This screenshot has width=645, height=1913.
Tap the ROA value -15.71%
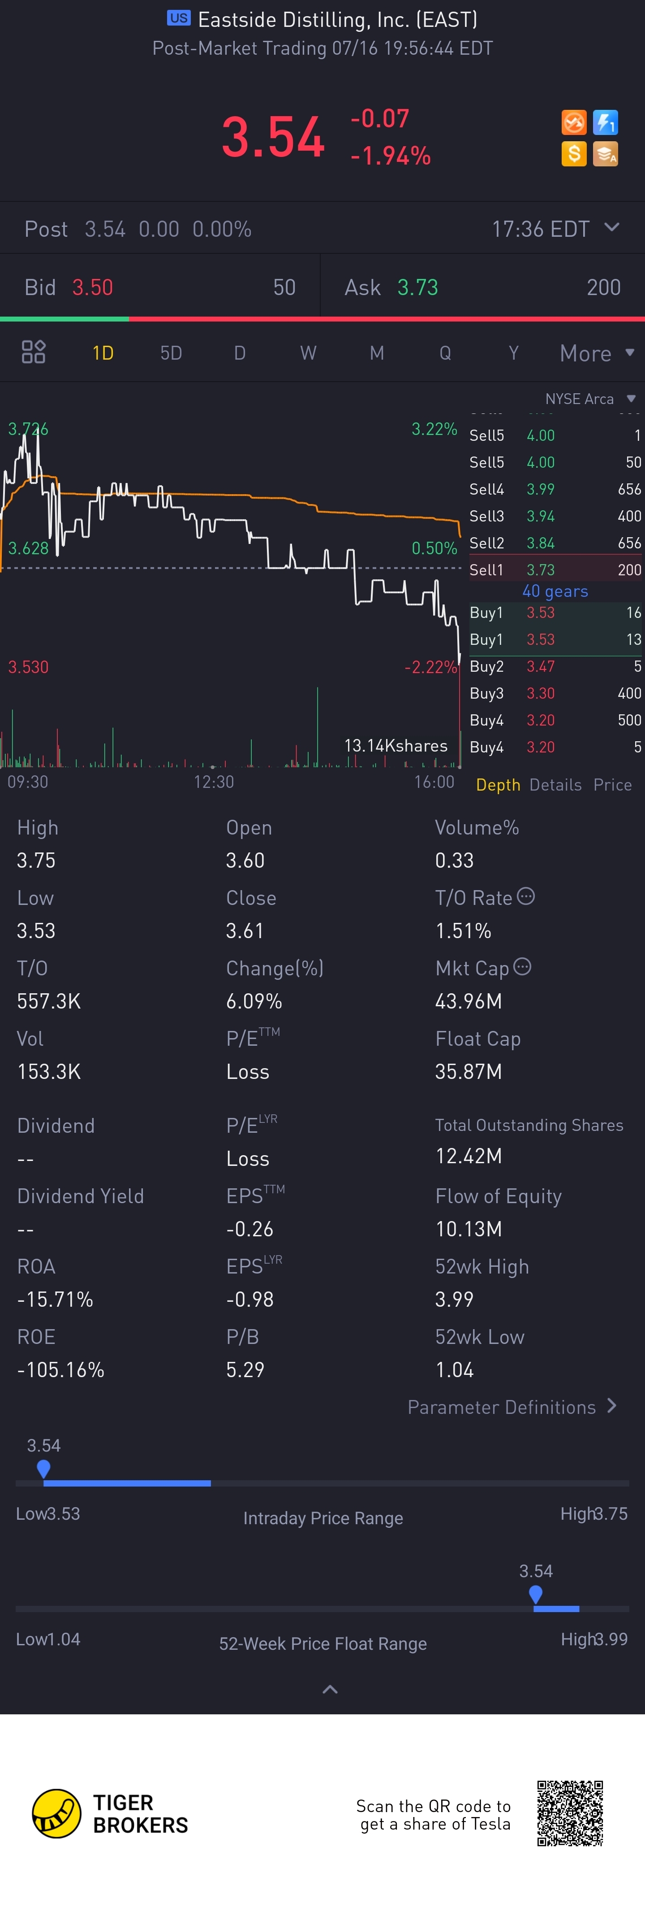pyautogui.click(x=56, y=1299)
